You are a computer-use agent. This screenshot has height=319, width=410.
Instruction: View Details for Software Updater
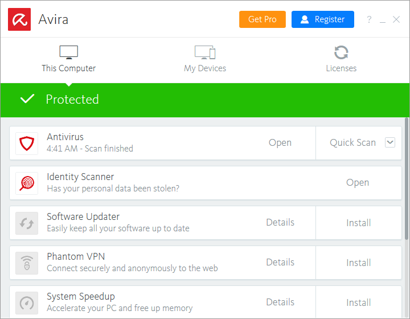point(280,223)
